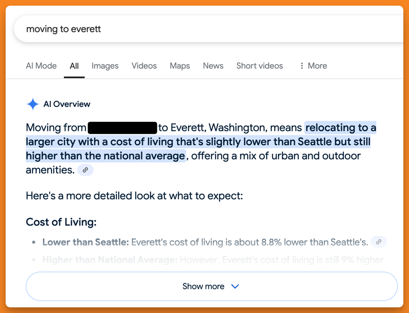Image resolution: width=409 pixels, height=313 pixels.
Task: Switch to the Maps tab
Action: 180,66
